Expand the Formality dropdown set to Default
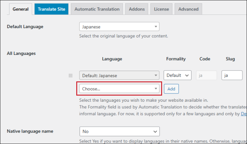The image size is (247, 144). click(x=178, y=75)
